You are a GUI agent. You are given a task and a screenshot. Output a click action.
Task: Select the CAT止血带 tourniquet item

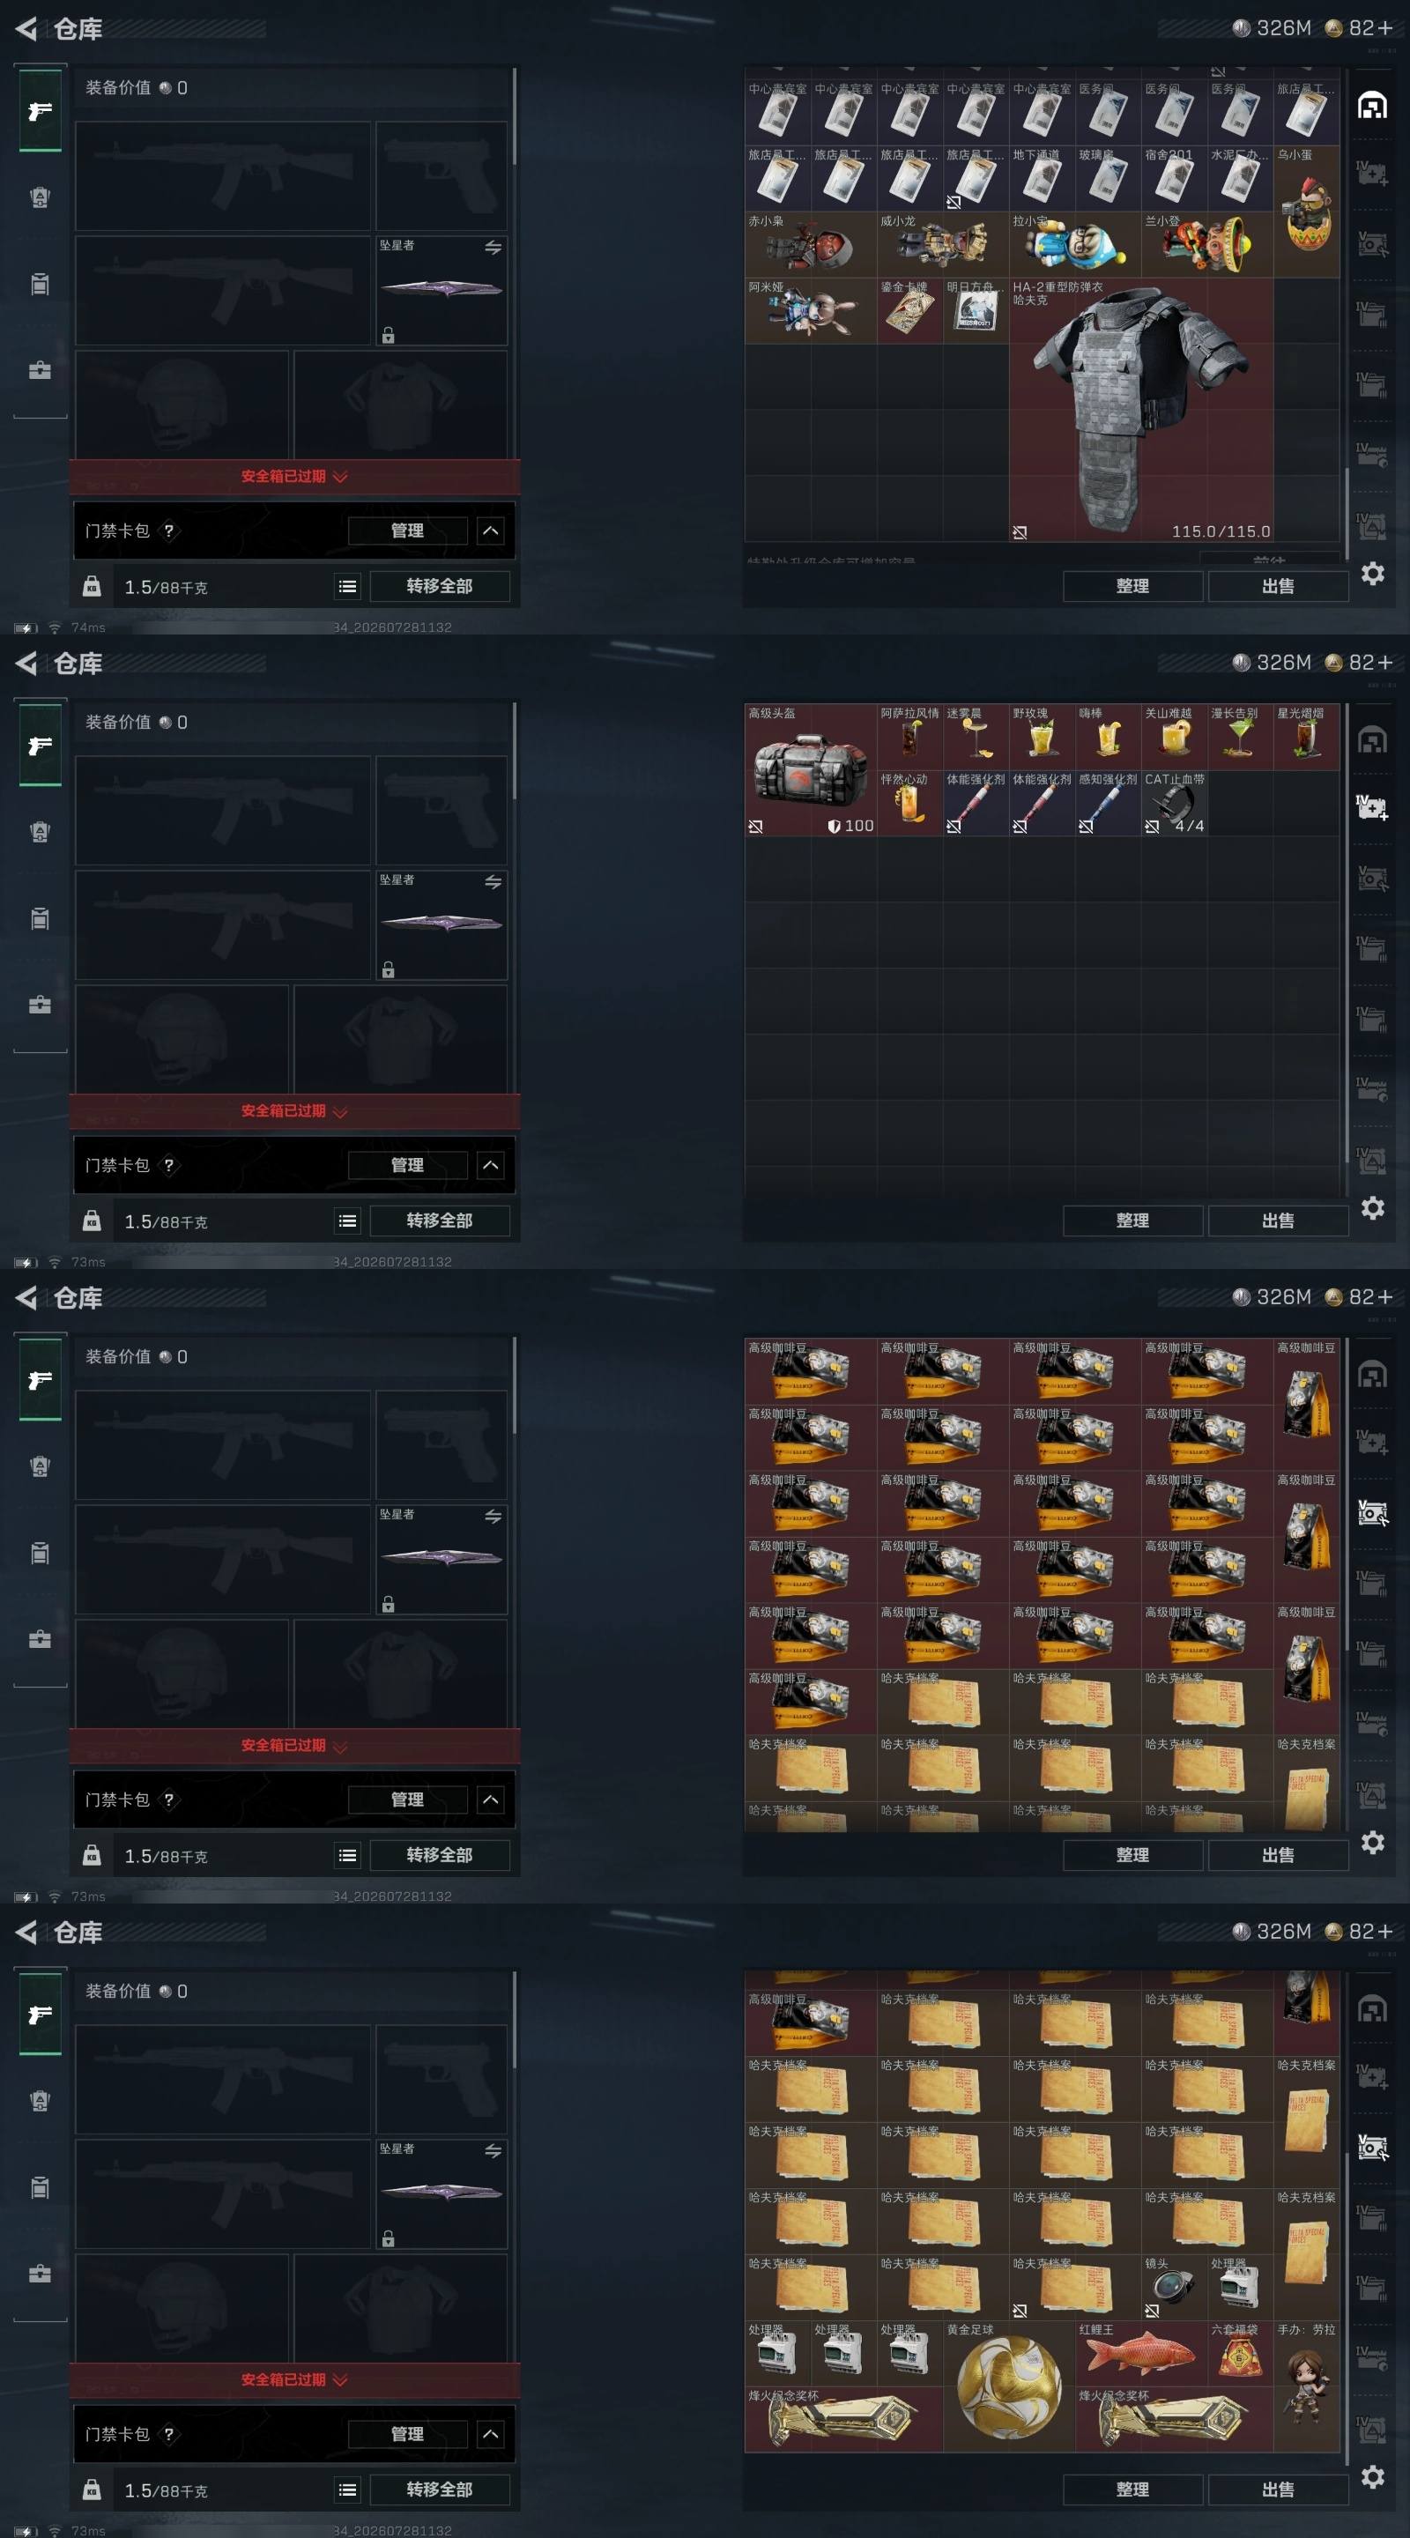1175,803
